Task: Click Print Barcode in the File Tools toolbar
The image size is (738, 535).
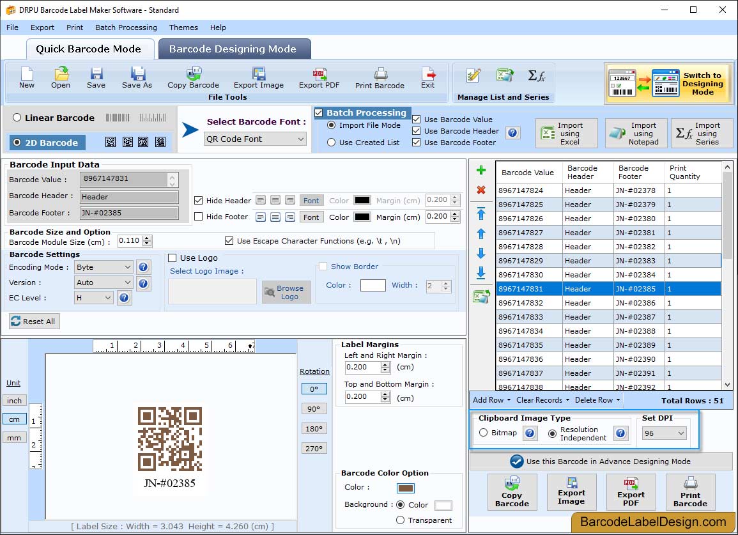Action: [x=380, y=78]
